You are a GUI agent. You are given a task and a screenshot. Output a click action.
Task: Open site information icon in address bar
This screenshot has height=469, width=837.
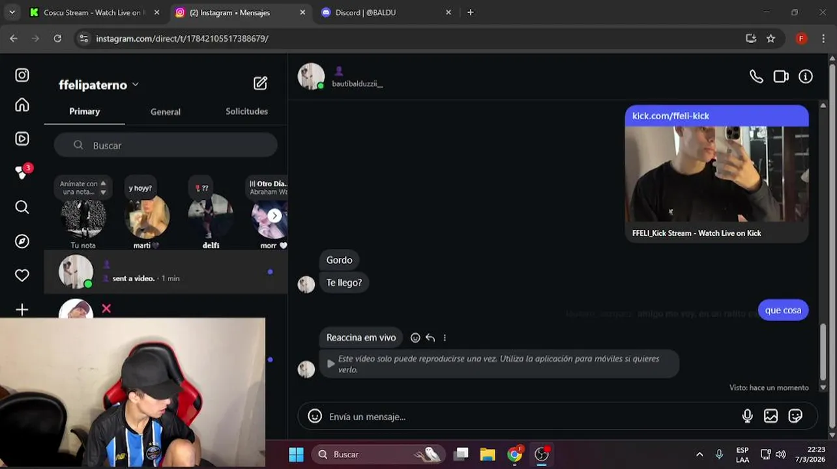pyautogui.click(x=83, y=38)
